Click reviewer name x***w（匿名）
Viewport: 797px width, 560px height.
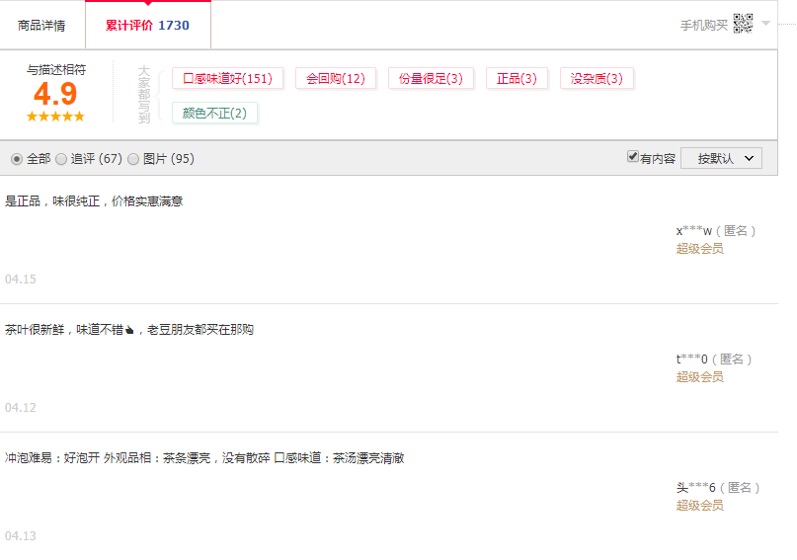pos(716,231)
